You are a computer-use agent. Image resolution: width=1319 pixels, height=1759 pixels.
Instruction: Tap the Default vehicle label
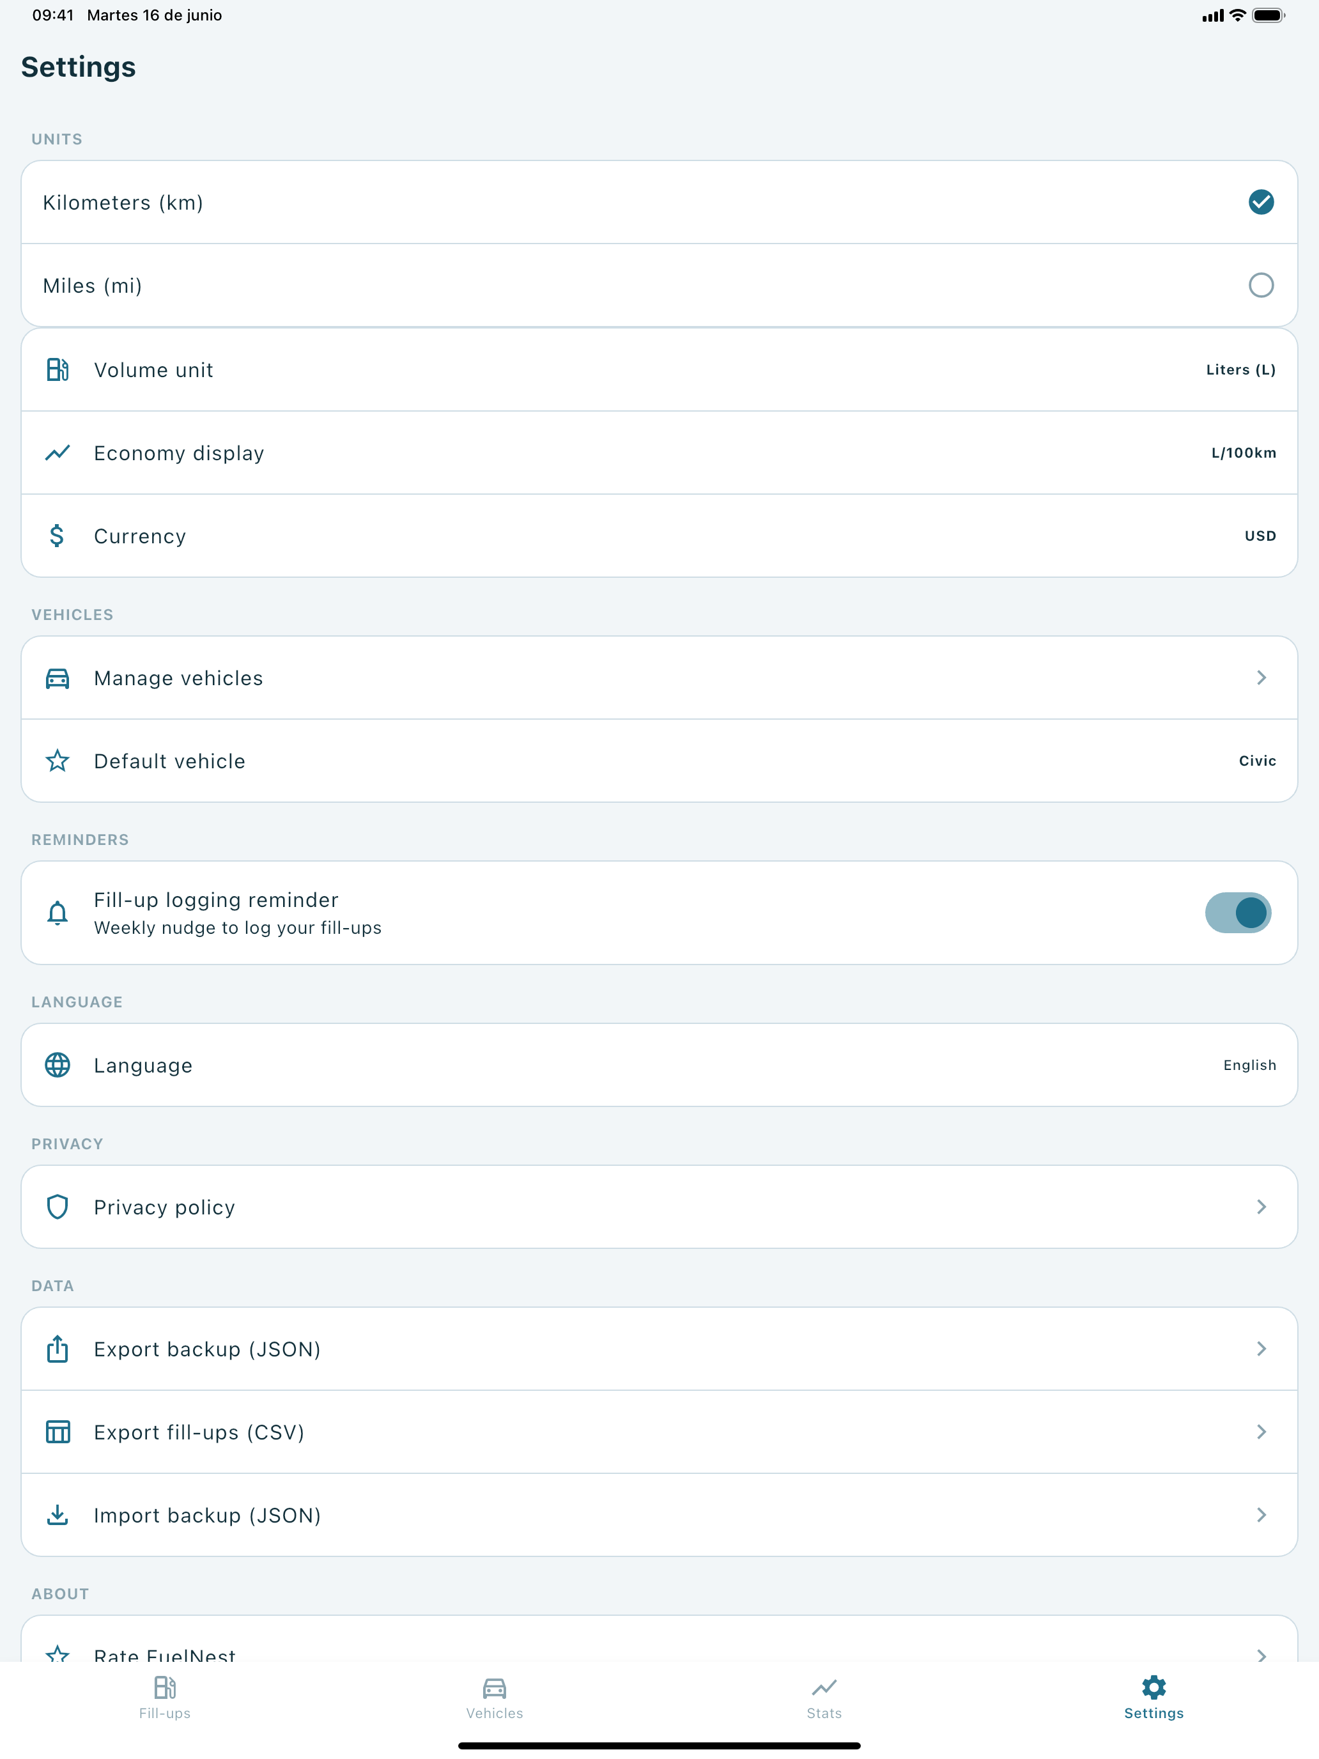pos(169,761)
